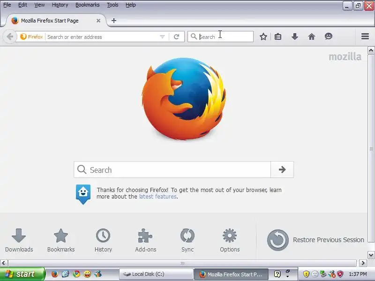Click the smiley face quick launch icon
Image resolution: width=375 pixels, height=281 pixels.
87,274
